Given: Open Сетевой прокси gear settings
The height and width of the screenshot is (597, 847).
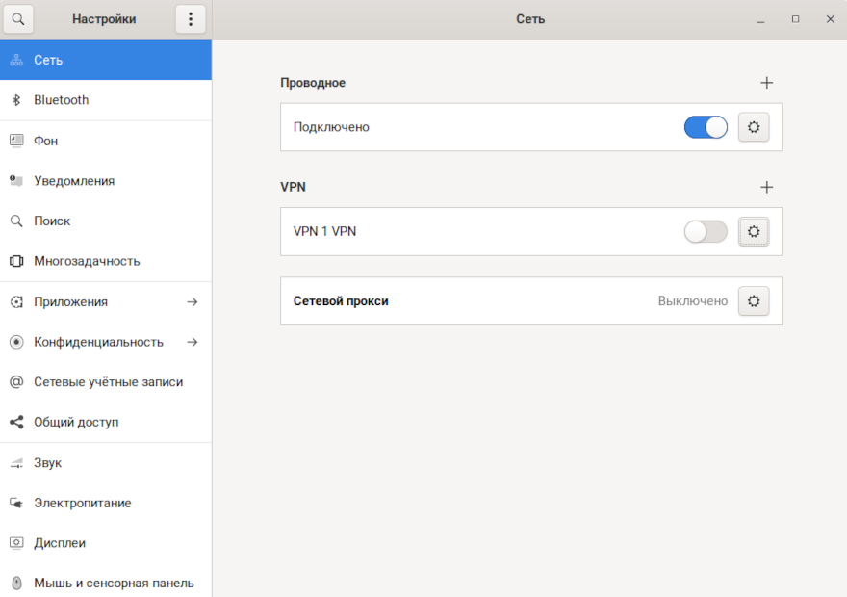Looking at the screenshot, I should pyautogui.click(x=754, y=301).
